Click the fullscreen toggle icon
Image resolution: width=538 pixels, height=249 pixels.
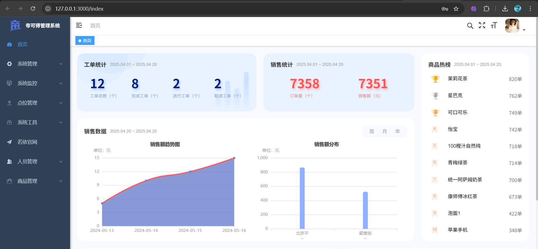point(482,25)
